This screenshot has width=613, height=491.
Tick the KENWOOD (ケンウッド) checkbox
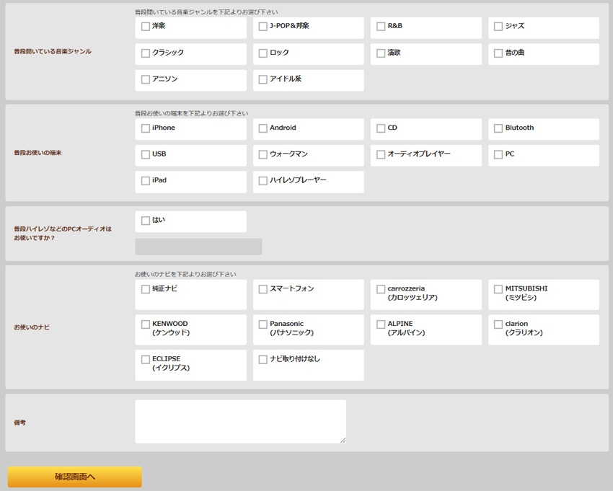coord(146,324)
